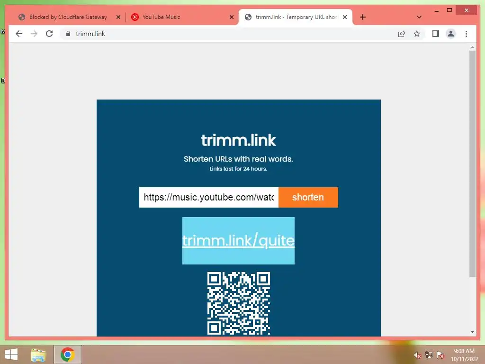Select the trimm.link tab
The image size is (485, 364).
pos(296,17)
